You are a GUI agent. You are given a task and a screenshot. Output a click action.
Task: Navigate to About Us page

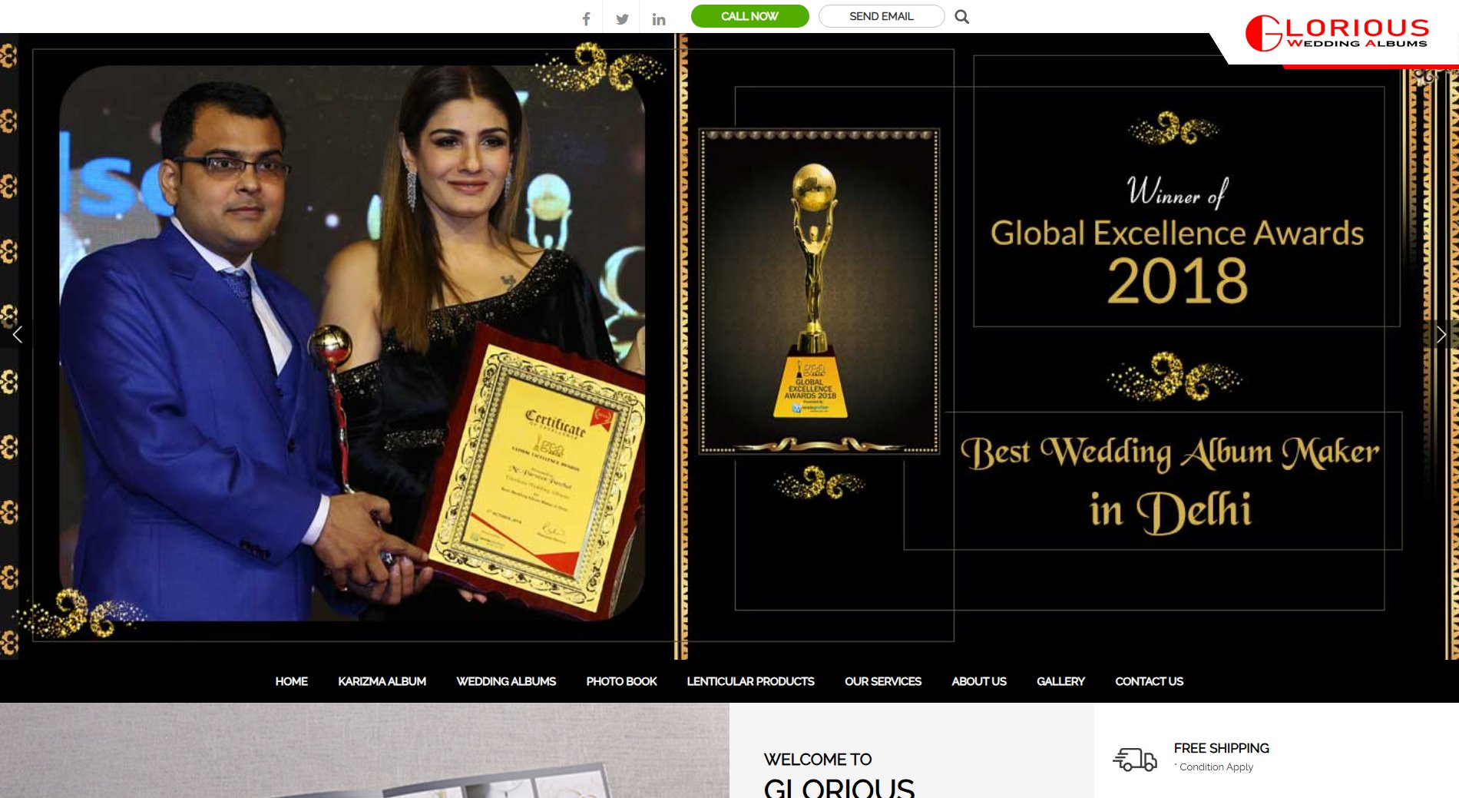978,681
